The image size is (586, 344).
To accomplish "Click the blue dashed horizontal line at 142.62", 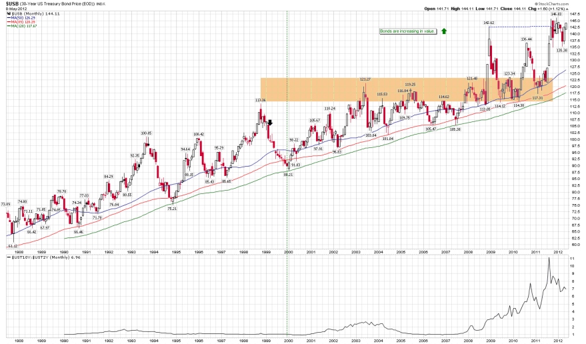I will (x=520, y=27).
